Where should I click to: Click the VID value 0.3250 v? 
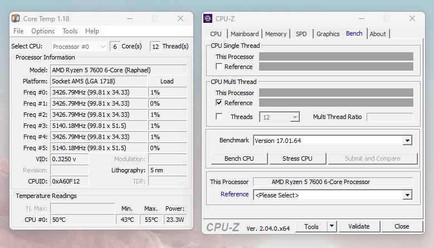point(70,159)
